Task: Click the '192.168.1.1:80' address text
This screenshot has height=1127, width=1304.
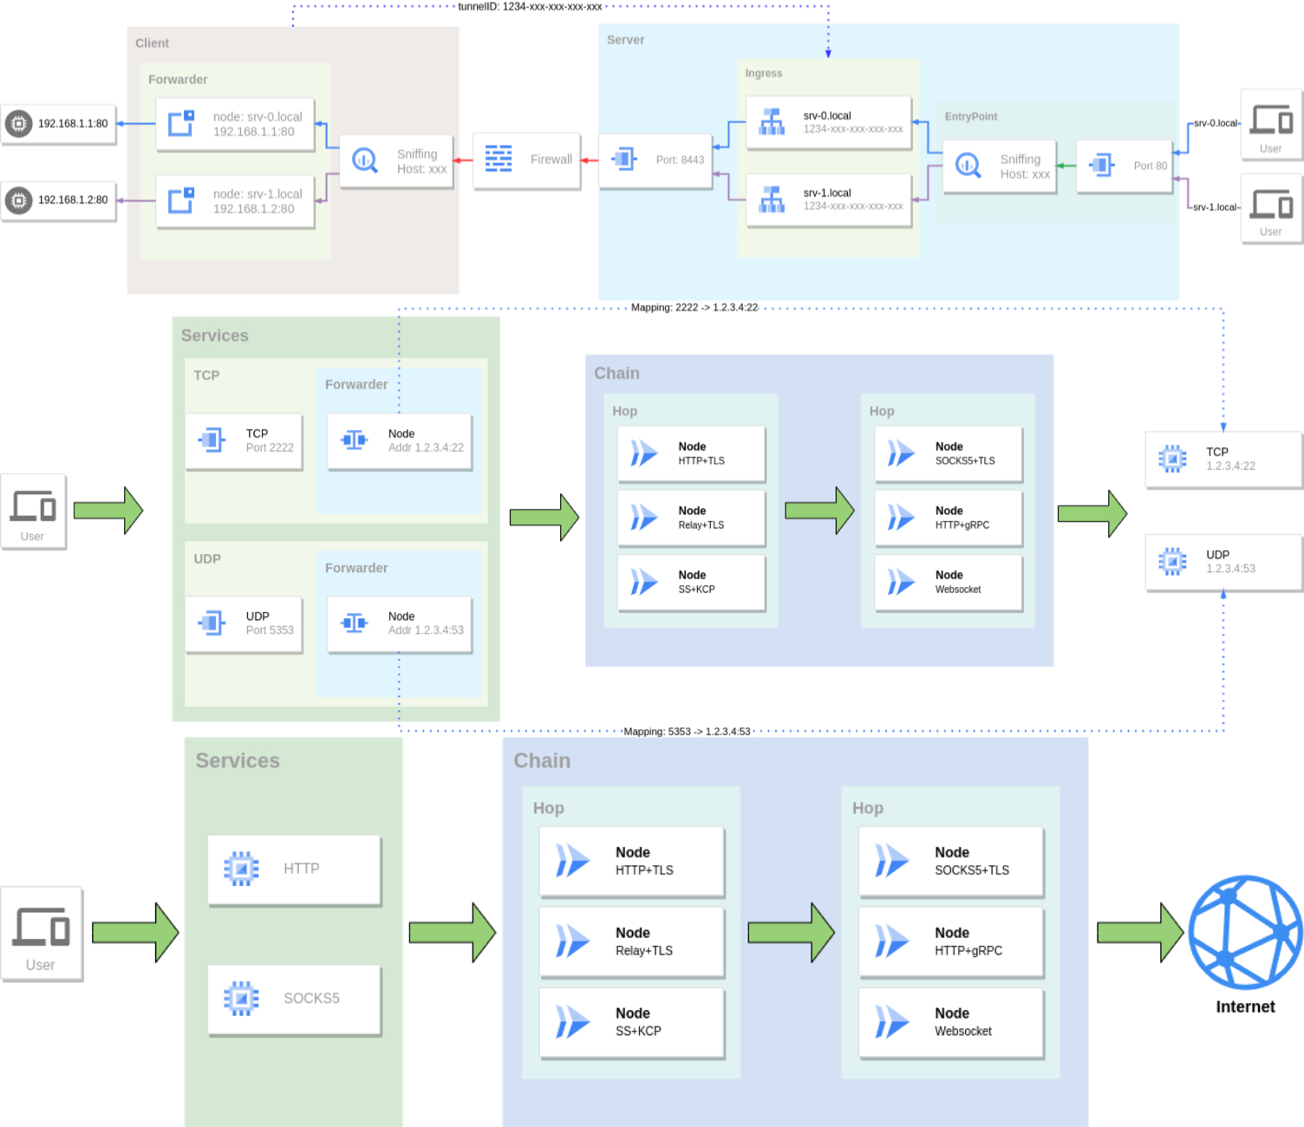Action: (73, 124)
